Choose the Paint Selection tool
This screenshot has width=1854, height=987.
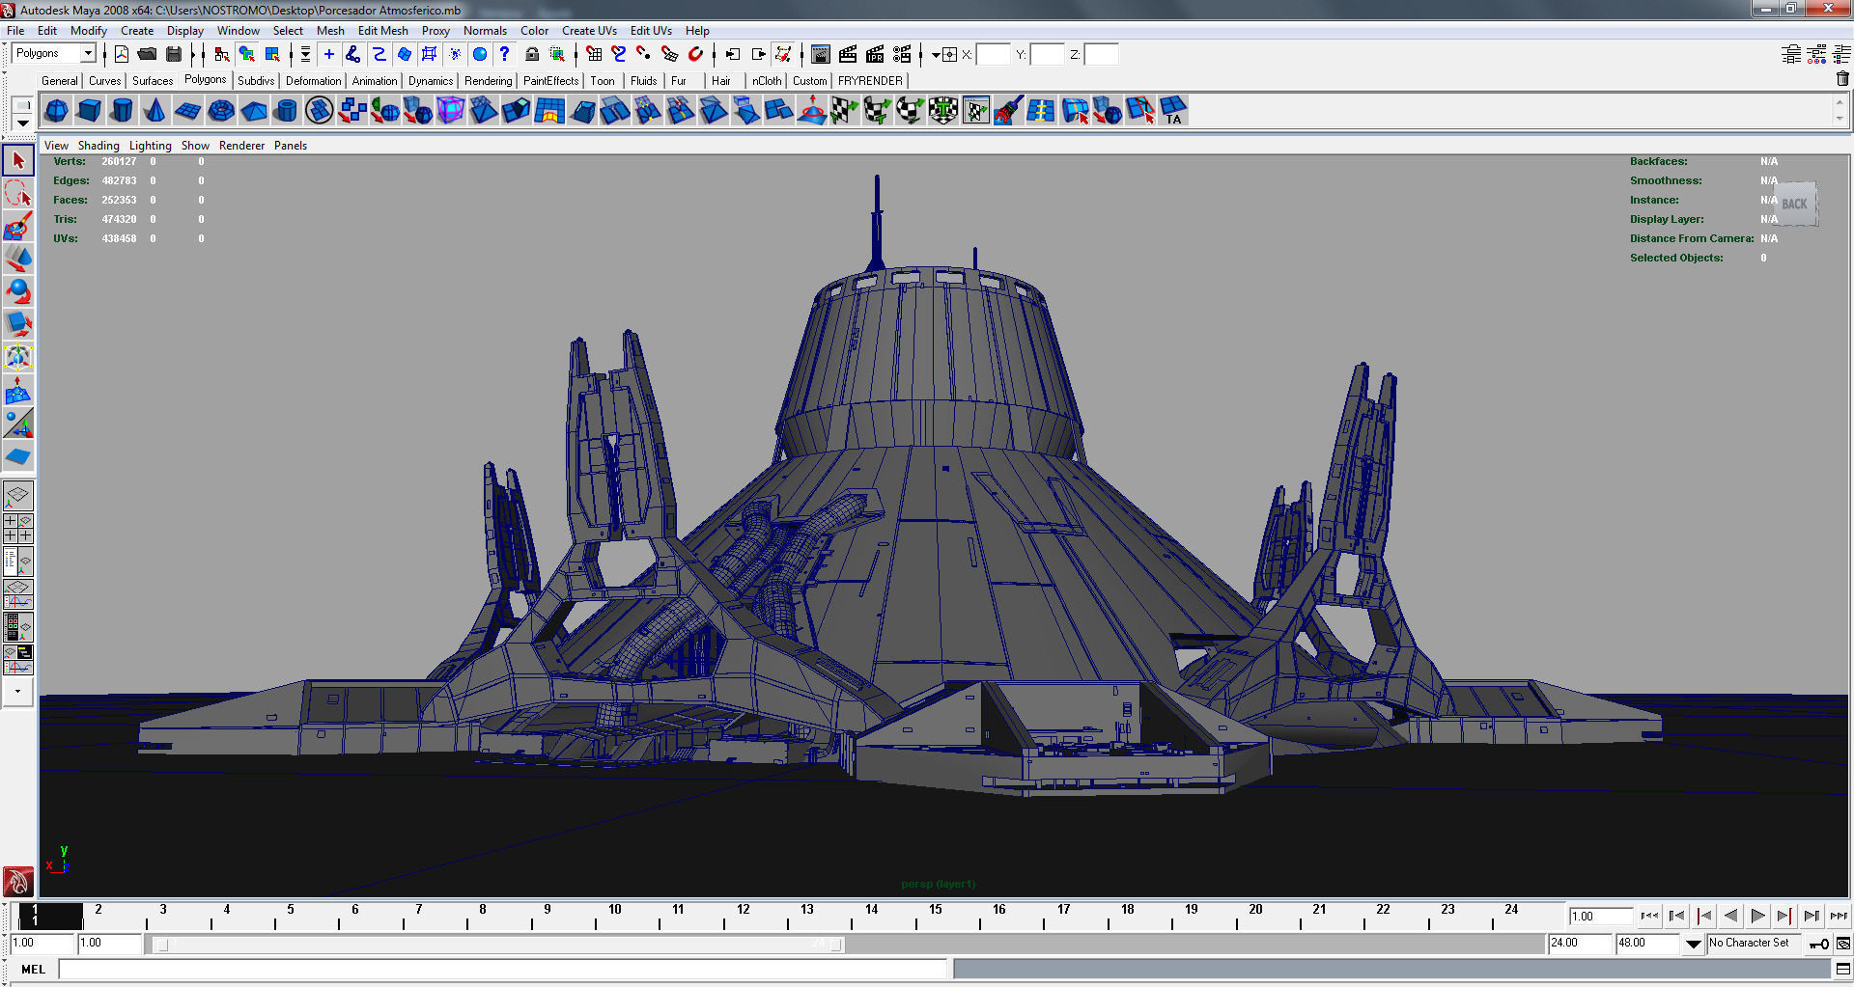18,226
